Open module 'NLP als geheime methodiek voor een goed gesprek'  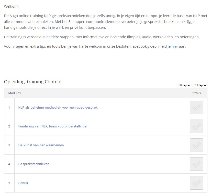pos(58,108)
